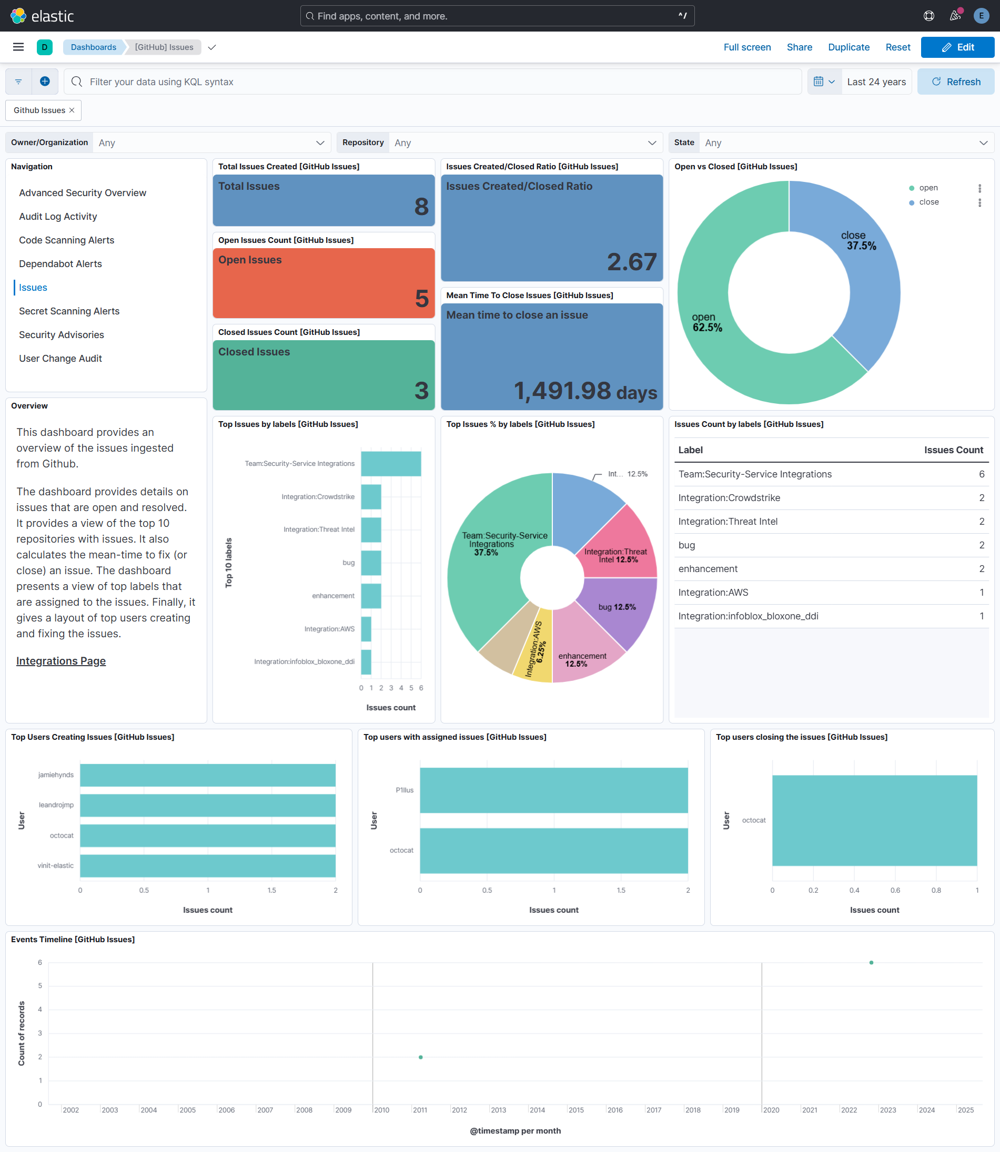Expand the State dropdown
Screen dimensions: 1000x1152
[983, 142]
